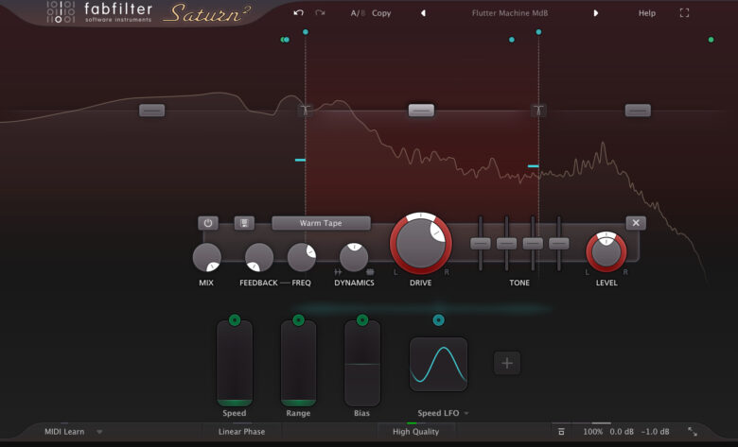Click the LEVEL knob
This screenshot has height=447, width=738.
606,252
